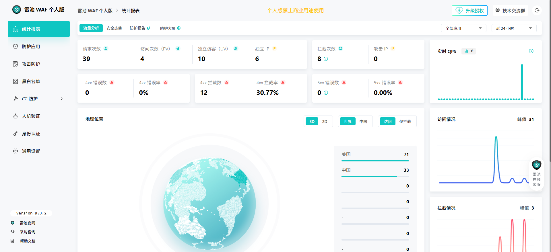Click the 3D globe visualization
Screen dimensions: 551x252
pyautogui.click(x=209, y=204)
